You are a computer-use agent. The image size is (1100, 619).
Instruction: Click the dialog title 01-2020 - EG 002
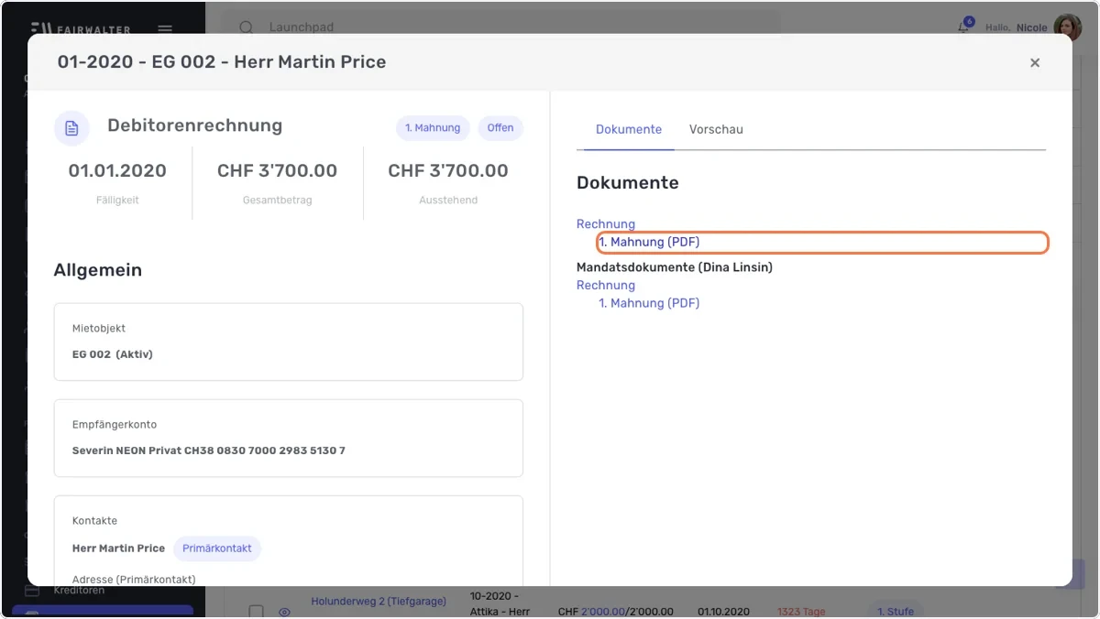pyautogui.click(x=222, y=62)
